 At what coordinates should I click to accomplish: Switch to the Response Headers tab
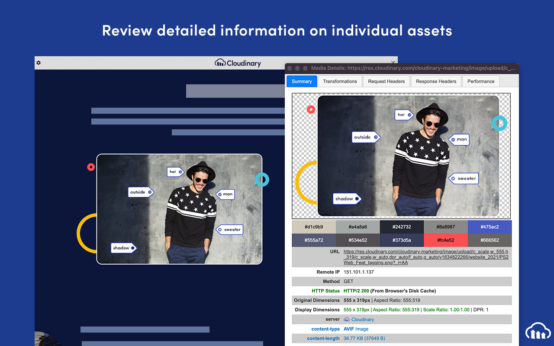point(436,81)
